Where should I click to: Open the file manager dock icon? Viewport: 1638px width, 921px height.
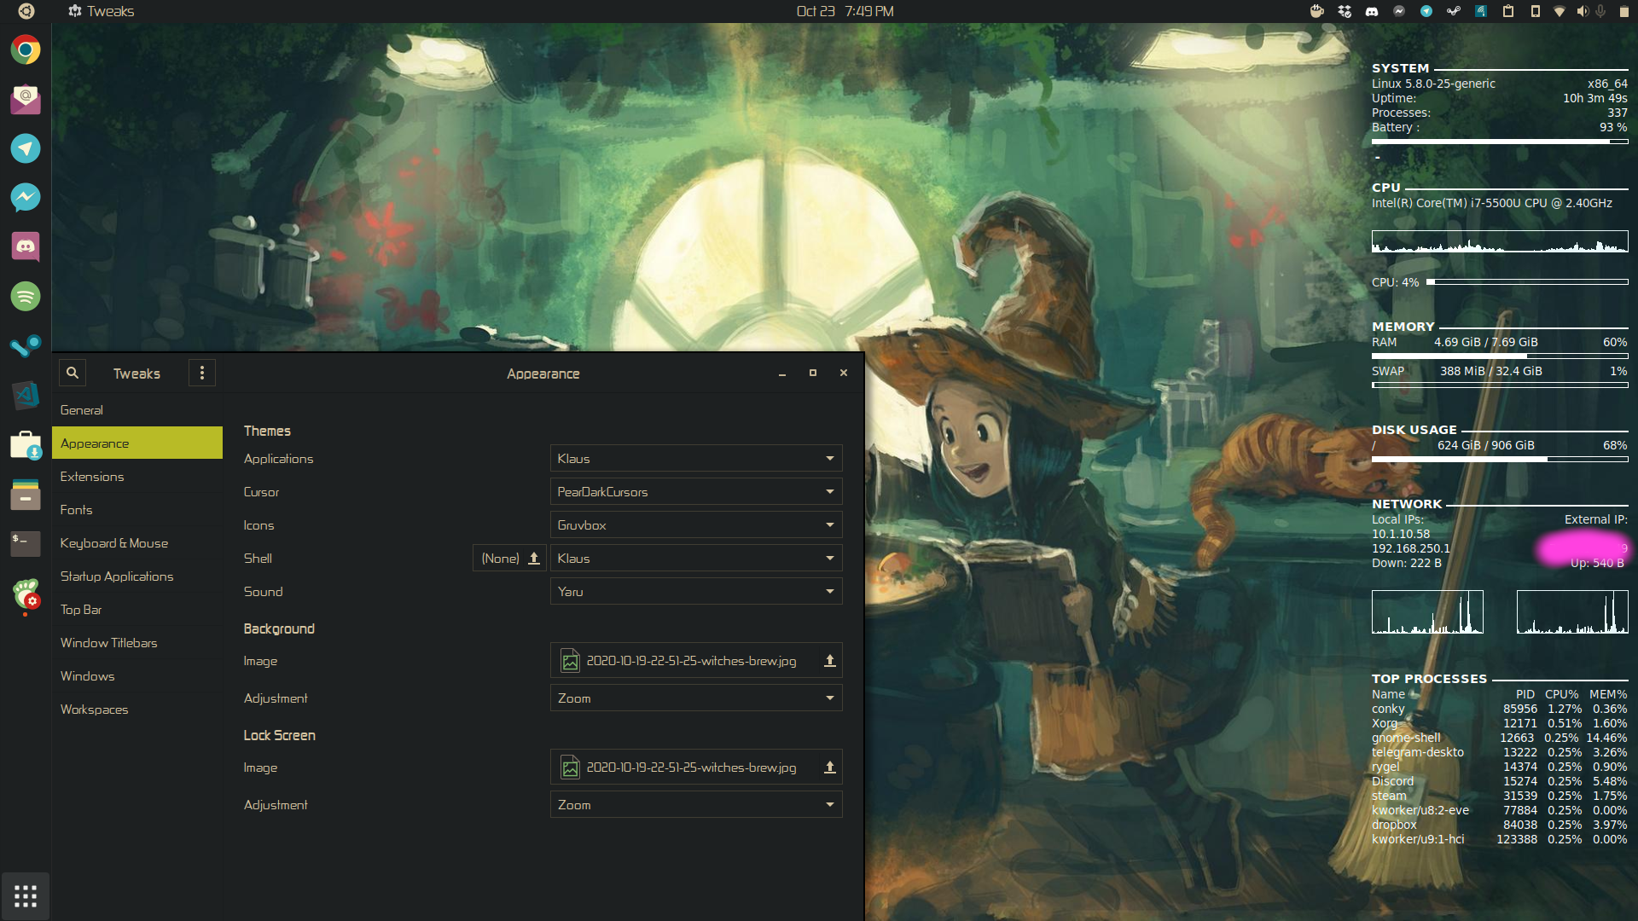tap(26, 494)
